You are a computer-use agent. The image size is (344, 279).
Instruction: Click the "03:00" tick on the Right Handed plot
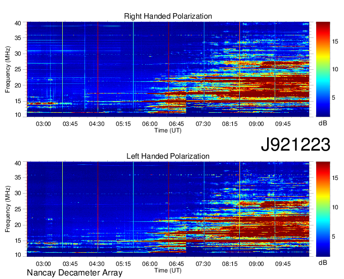pos(43,124)
